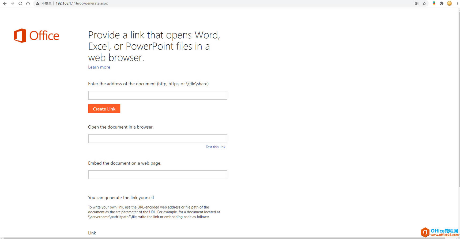The width and height of the screenshot is (460, 239).
Task: Click the not-secure warning icon
Action: tap(37, 3)
